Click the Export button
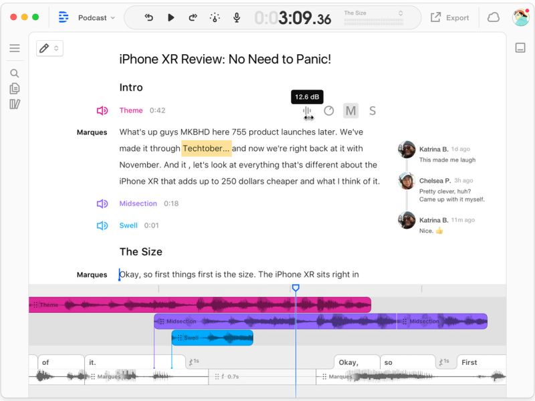 pos(449,17)
